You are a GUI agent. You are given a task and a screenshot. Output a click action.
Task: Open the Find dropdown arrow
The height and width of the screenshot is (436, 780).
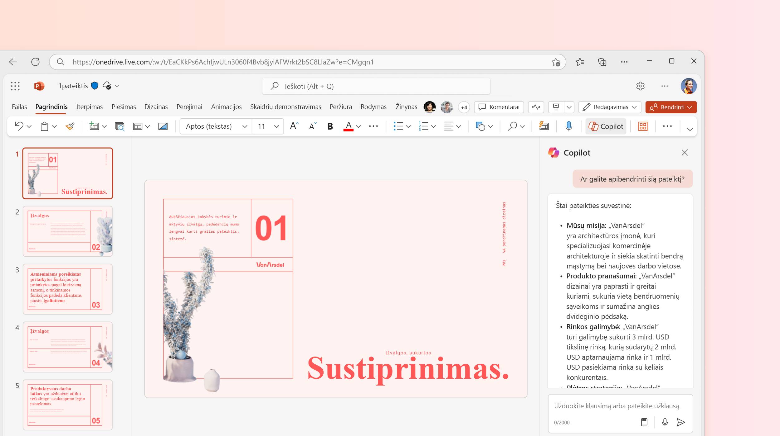[x=522, y=126]
